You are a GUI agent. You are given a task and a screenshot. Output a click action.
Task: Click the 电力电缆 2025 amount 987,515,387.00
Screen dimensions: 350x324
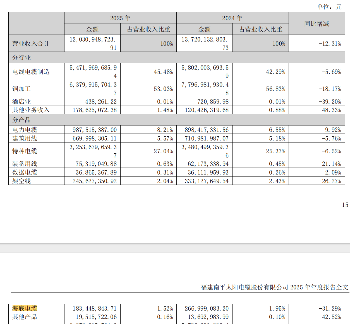tap(95, 130)
